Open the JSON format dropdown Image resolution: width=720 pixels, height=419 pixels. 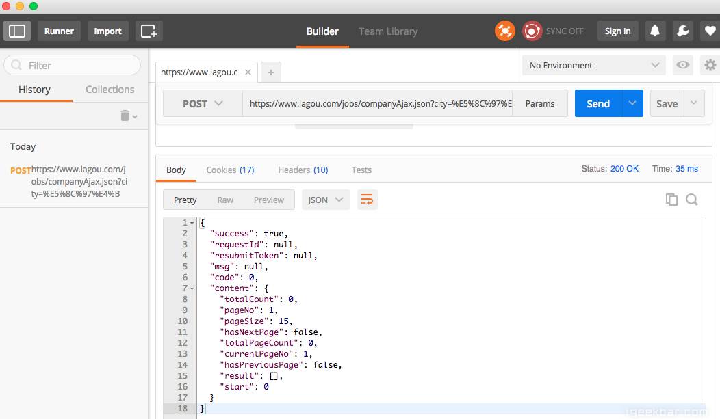(326, 200)
